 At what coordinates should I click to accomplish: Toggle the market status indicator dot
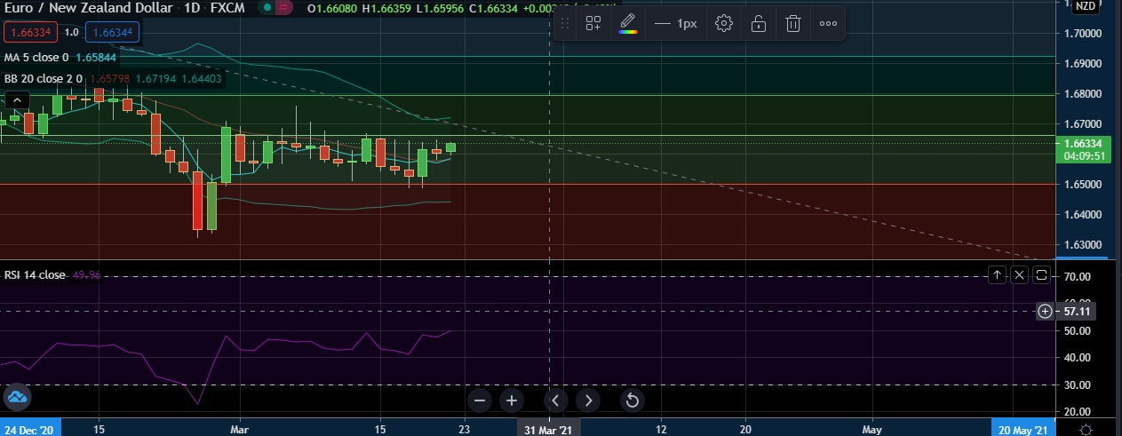point(267,8)
